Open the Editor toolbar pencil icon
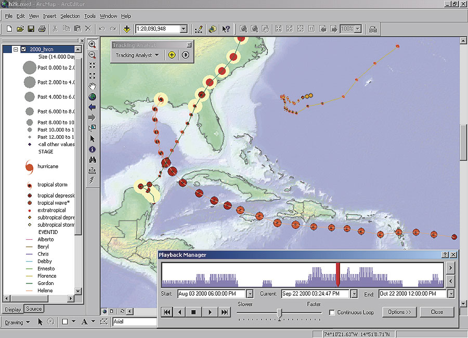 click(x=199, y=29)
